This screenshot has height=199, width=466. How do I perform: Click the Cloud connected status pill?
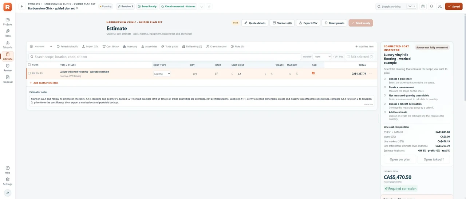pos(178,7)
